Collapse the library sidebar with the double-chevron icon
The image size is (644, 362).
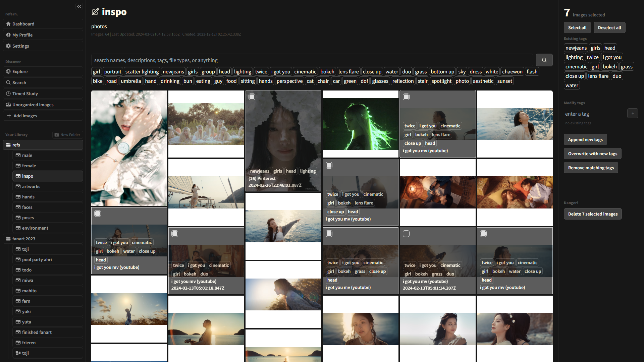(x=79, y=6)
